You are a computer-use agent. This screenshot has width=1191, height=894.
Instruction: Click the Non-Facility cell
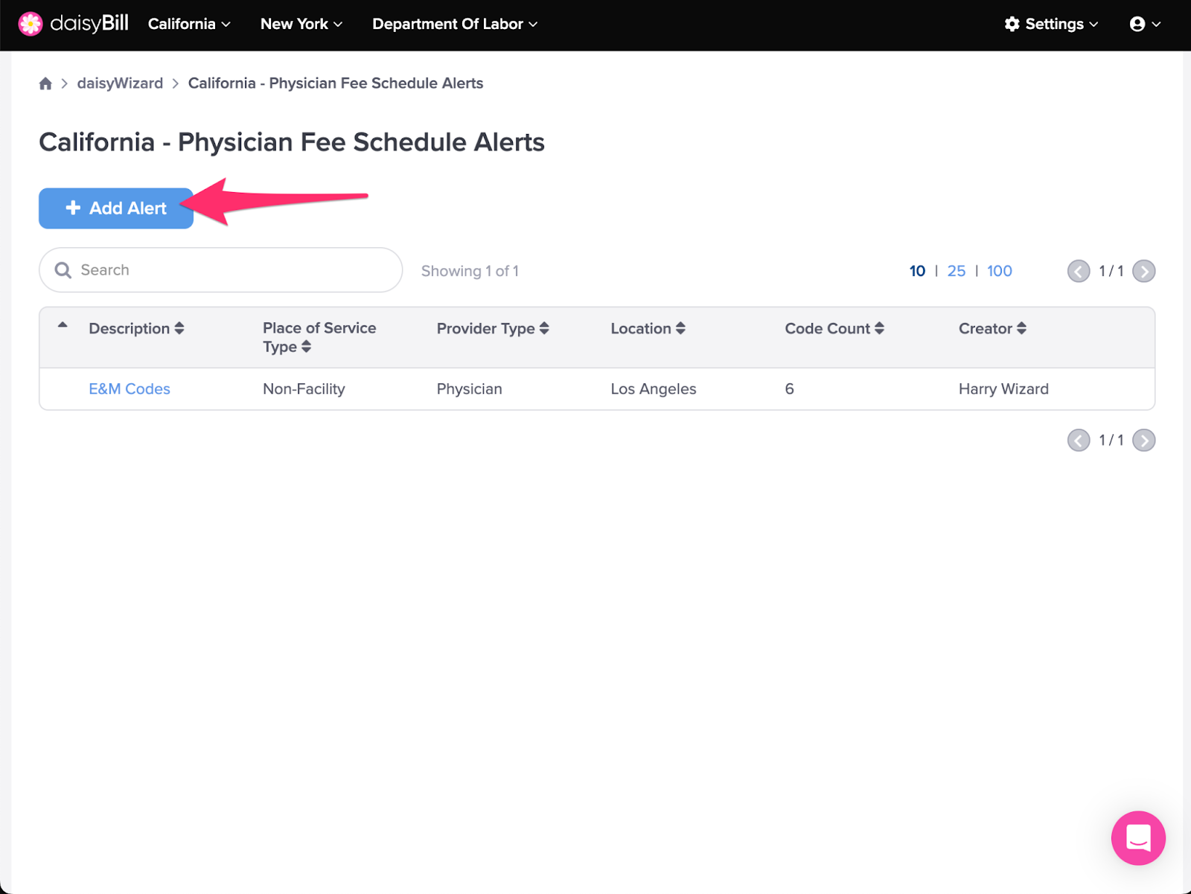[304, 389]
